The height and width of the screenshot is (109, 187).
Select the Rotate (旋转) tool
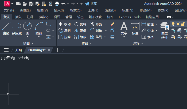click(80, 24)
